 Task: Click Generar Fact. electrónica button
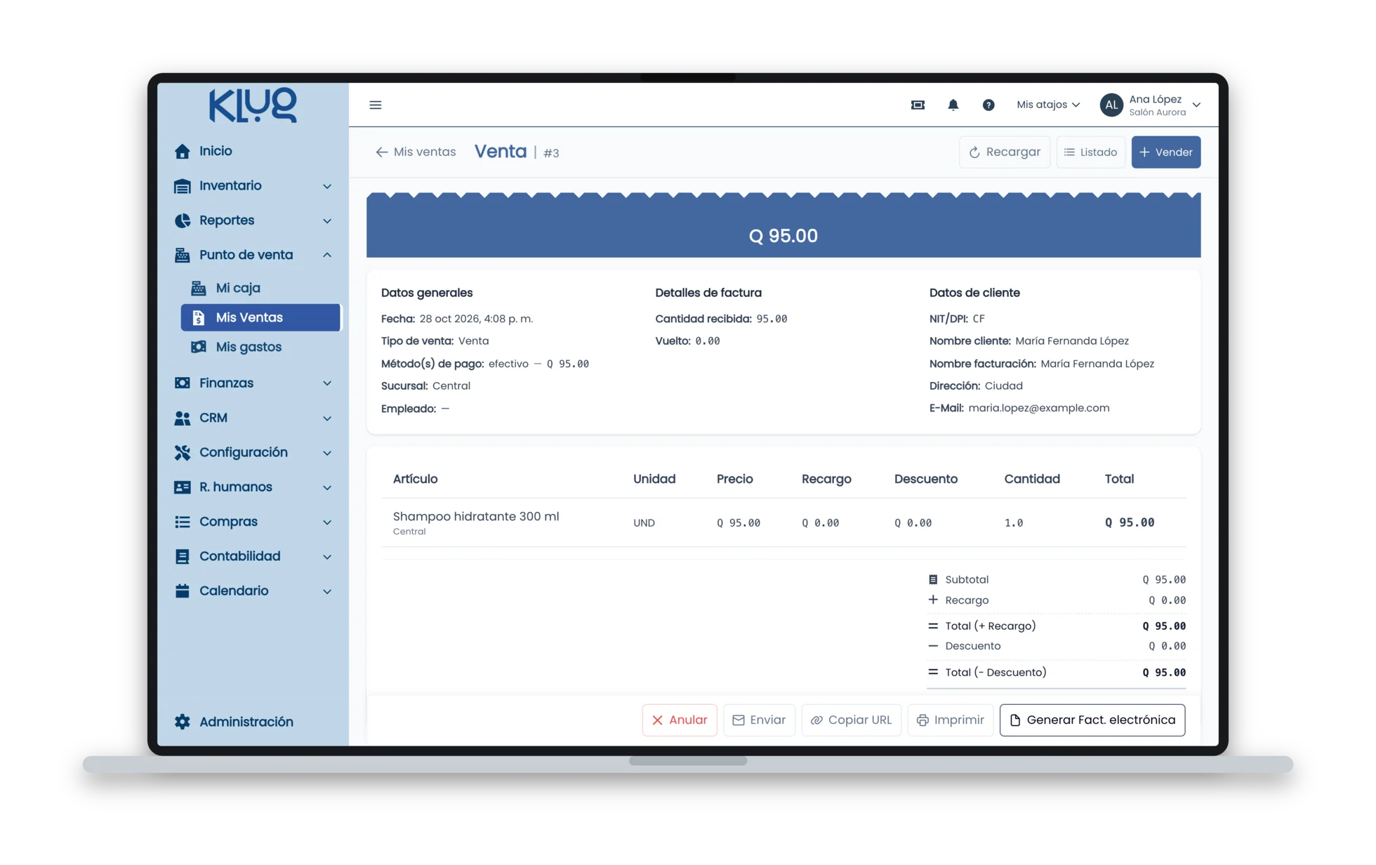point(1092,720)
